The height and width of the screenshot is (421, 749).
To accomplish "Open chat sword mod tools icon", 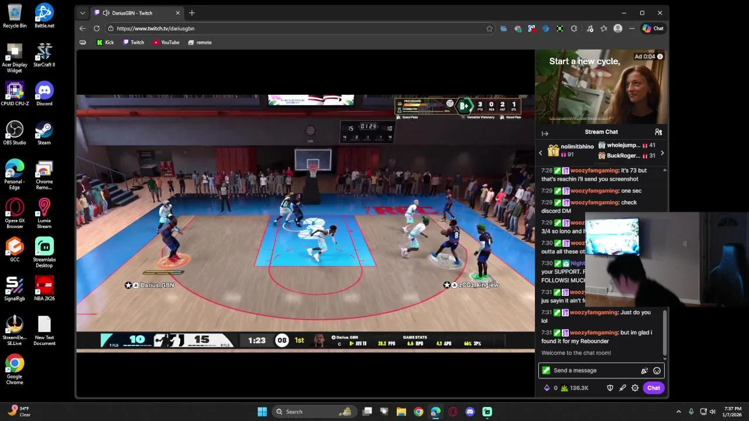I will (x=623, y=388).
